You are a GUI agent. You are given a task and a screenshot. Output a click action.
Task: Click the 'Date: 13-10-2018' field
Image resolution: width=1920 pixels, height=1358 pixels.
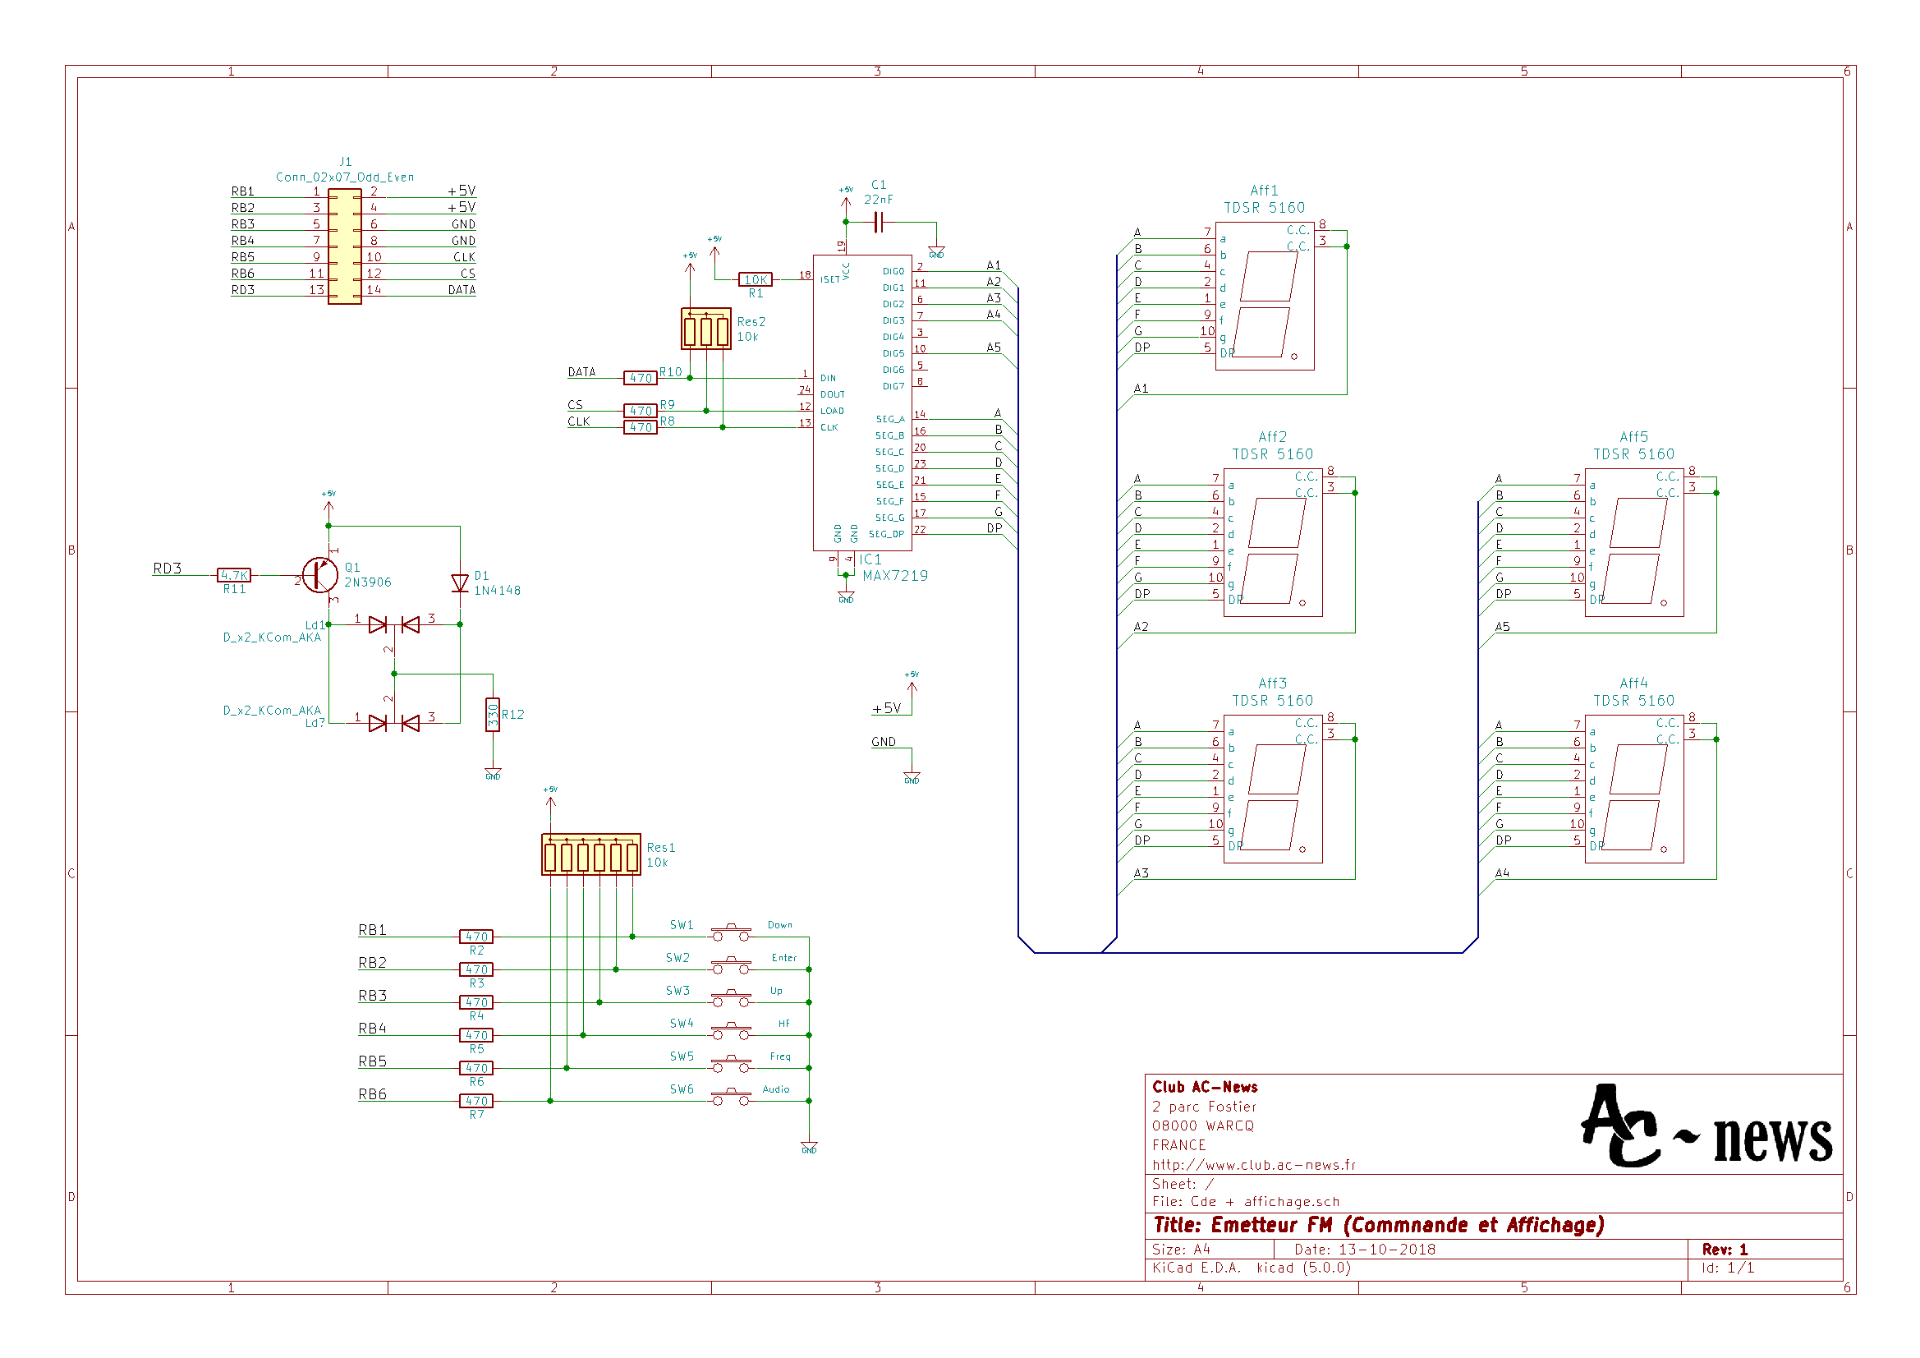(x=1365, y=1250)
